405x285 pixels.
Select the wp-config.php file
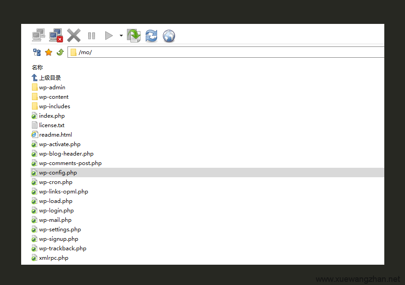pos(58,173)
